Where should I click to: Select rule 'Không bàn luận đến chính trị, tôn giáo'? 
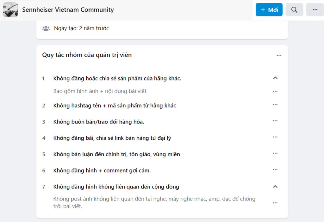point(116,154)
